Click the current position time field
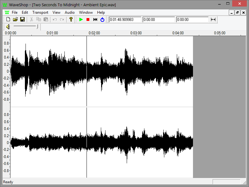The height and width of the screenshot is (187, 249). 125,20
